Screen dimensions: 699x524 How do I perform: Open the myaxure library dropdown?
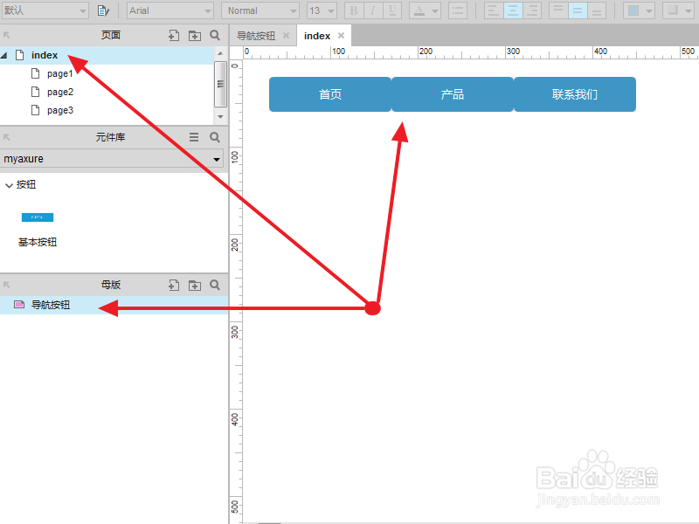112,159
